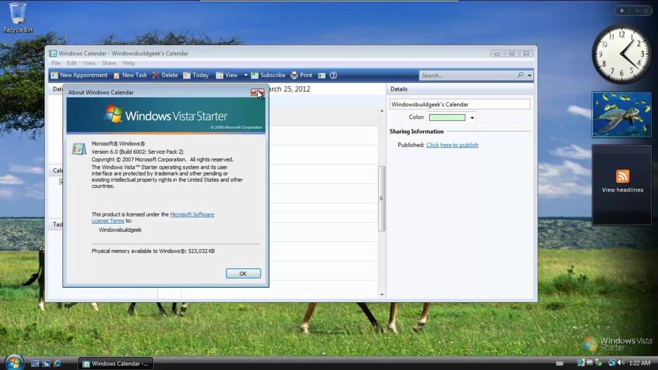Click the sidebar add gadget plus button
This screenshot has width=658, height=370.
click(622, 11)
